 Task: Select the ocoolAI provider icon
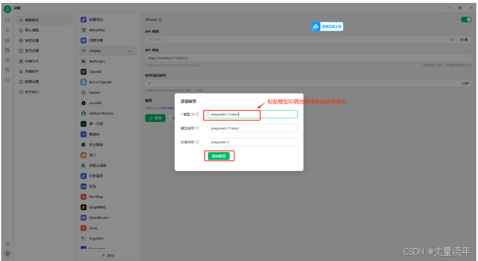(x=83, y=103)
